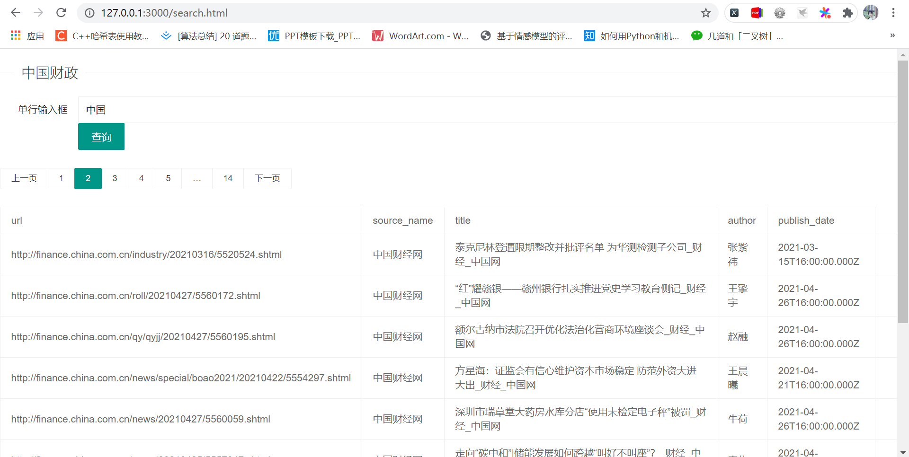909x457 pixels.
Task: Open the red PDF extension icon
Action: (x=757, y=13)
